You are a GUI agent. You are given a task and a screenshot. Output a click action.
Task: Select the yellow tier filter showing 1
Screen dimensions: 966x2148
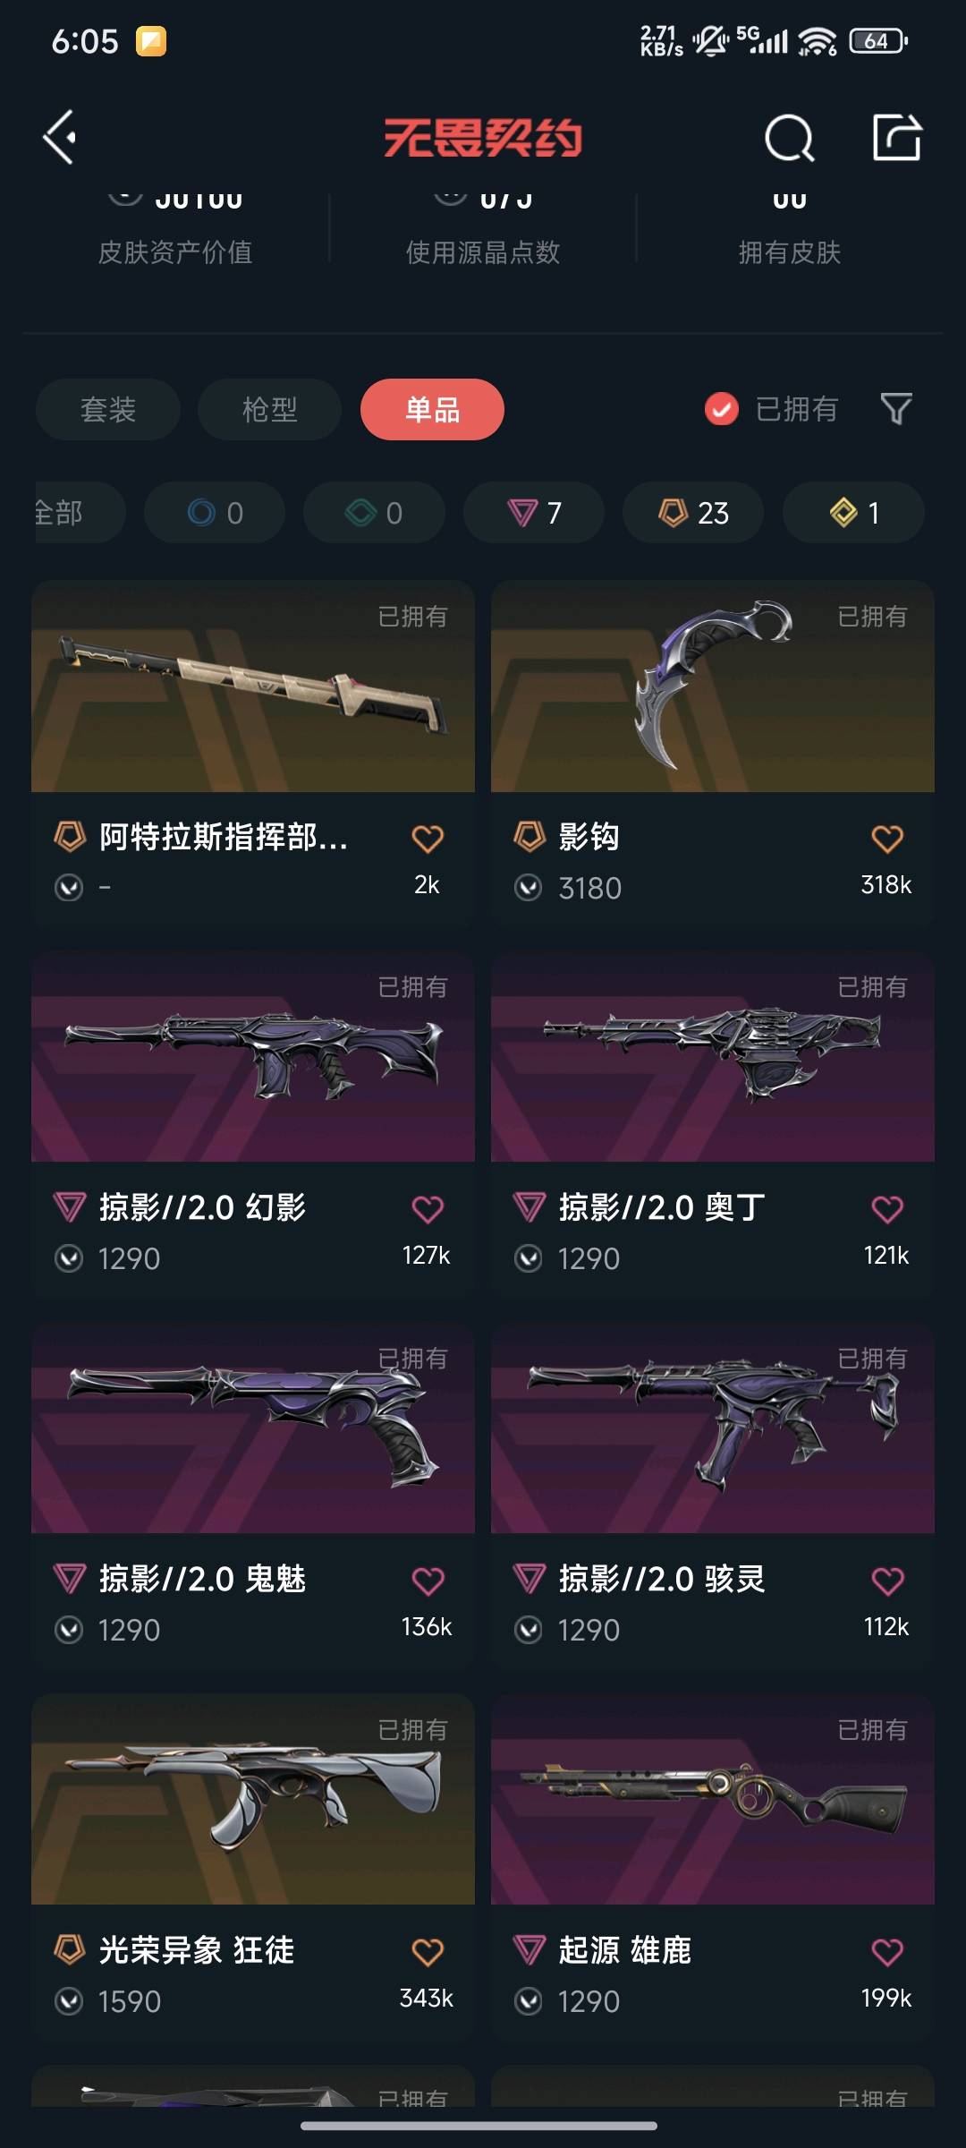[853, 513]
